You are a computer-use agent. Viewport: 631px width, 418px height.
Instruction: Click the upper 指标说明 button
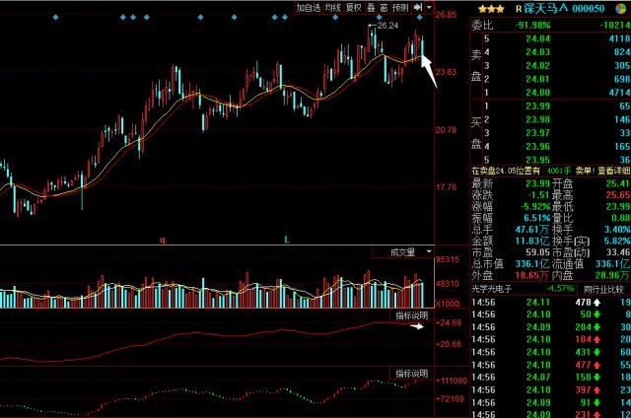[411, 315]
